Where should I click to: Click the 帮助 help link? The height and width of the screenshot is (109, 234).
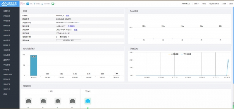204,4
